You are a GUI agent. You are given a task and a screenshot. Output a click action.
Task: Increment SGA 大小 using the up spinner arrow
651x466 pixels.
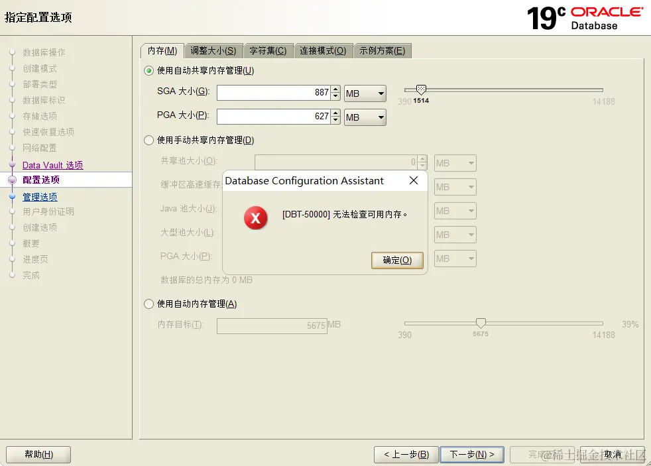pos(335,89)
